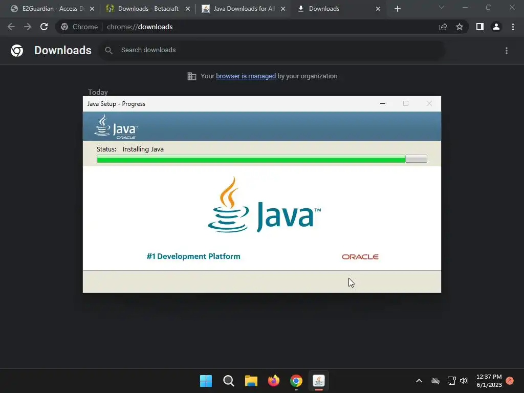
Task: Click the search magnifier in the downloads bar
Action: [108, 50]
